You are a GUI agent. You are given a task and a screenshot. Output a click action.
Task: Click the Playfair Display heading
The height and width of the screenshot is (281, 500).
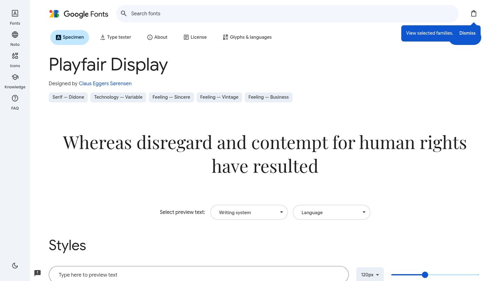pyautogui.click(x=108, y=65)
